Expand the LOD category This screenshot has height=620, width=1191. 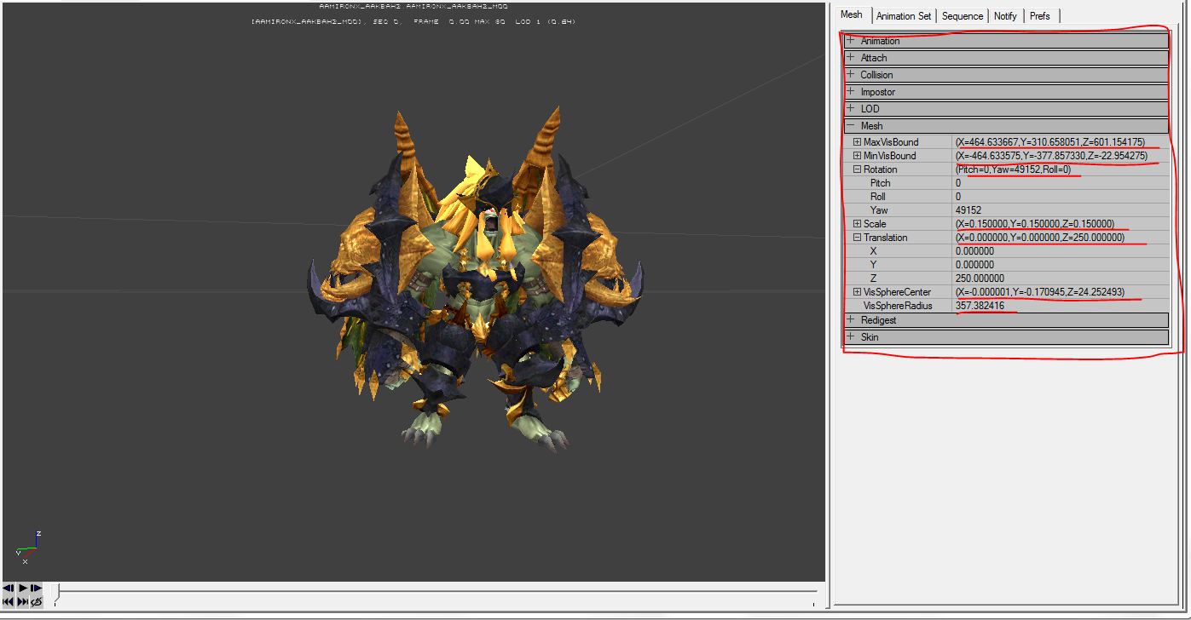(851, 108)
